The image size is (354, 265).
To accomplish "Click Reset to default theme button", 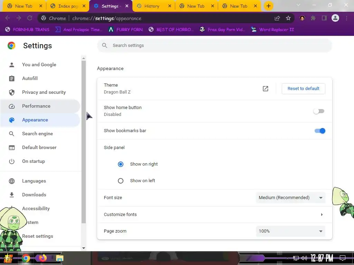I will pyautogui.click(x=304, y=89).
